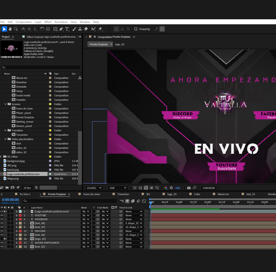Select the Orbit camera tool
Image resolution: width=276 pixels, height=272 pixels.
(x=23, y=29)
